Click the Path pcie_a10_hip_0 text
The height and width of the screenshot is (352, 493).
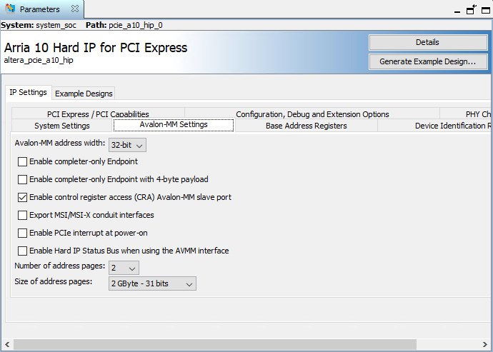(124, 25)
